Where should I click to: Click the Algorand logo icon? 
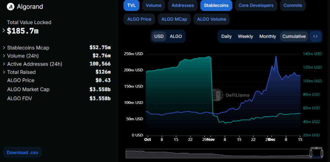10,6
